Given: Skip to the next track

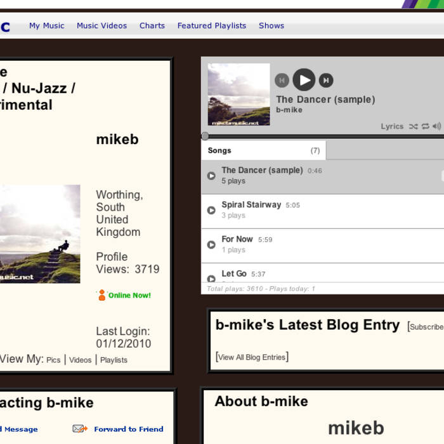Looking at the screenshot, I should [326, 80].
